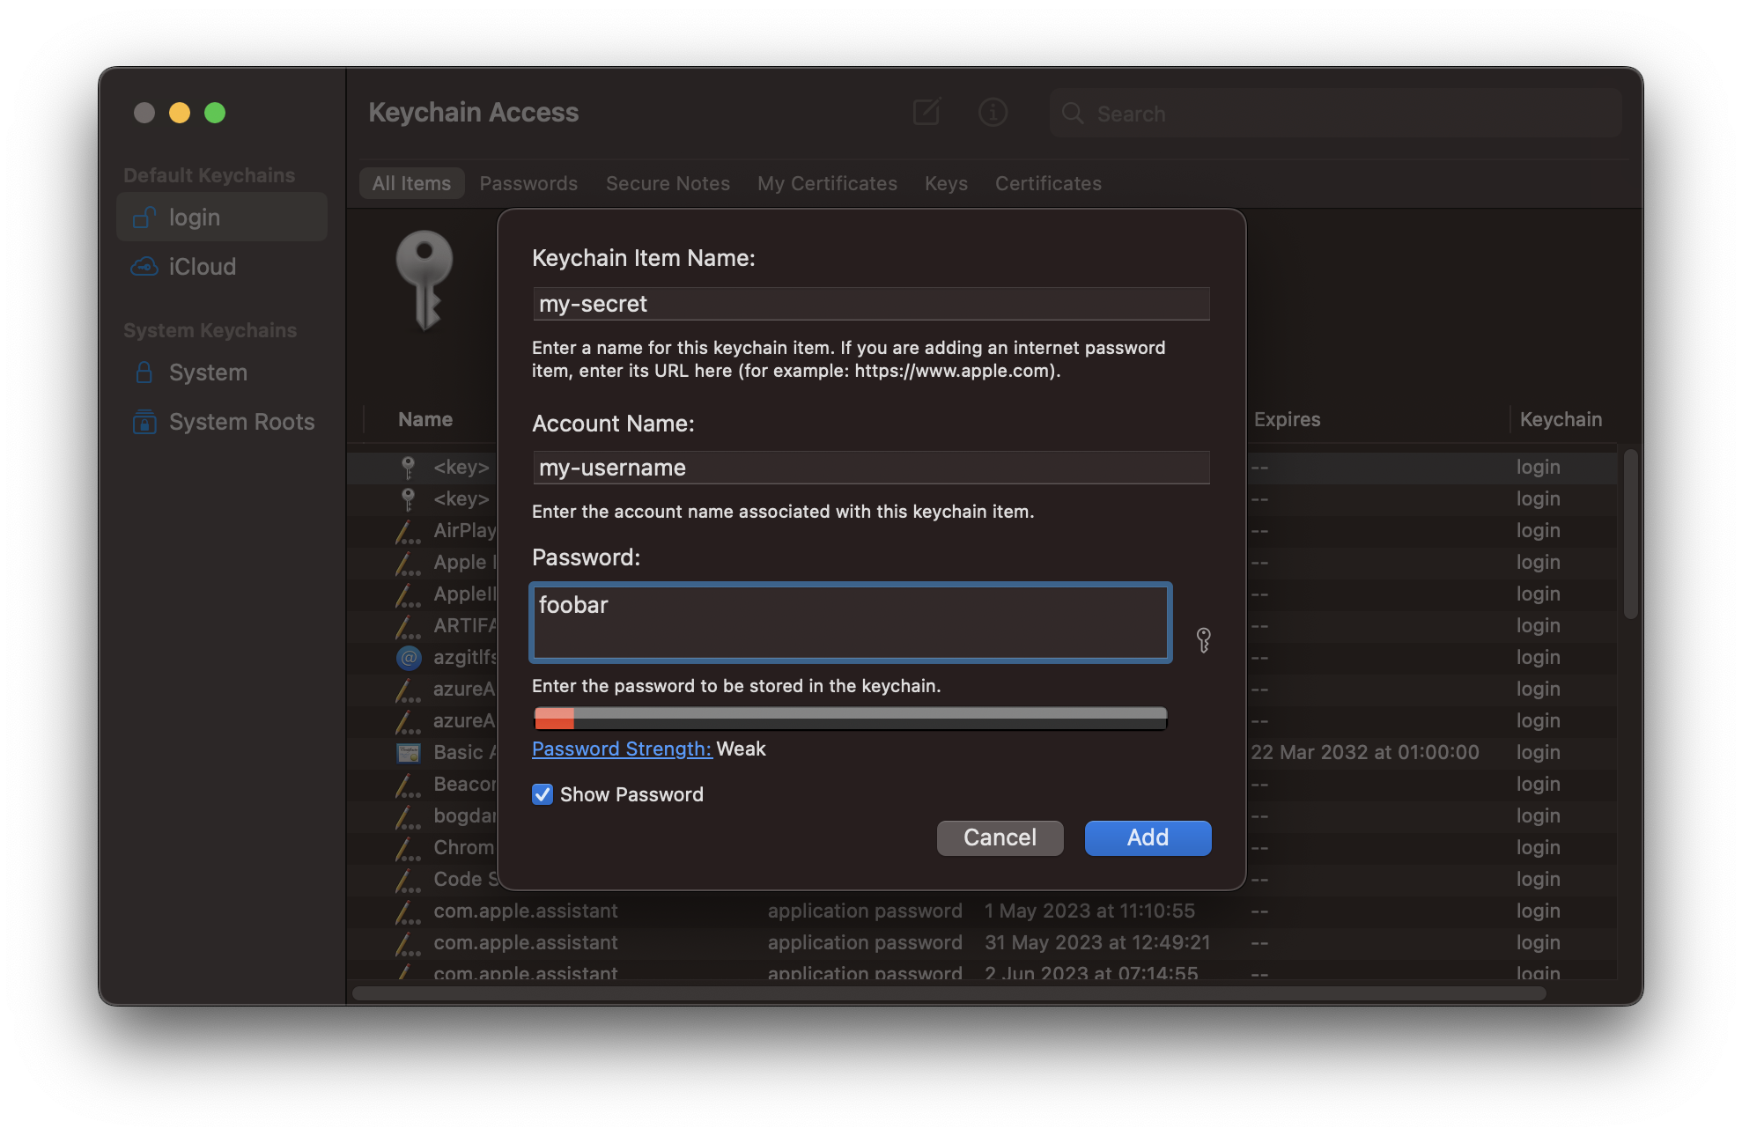The width and height of the screenshot is (1742, 1136).
Task: Click the large key image
Action: click(x=424, y=280)
